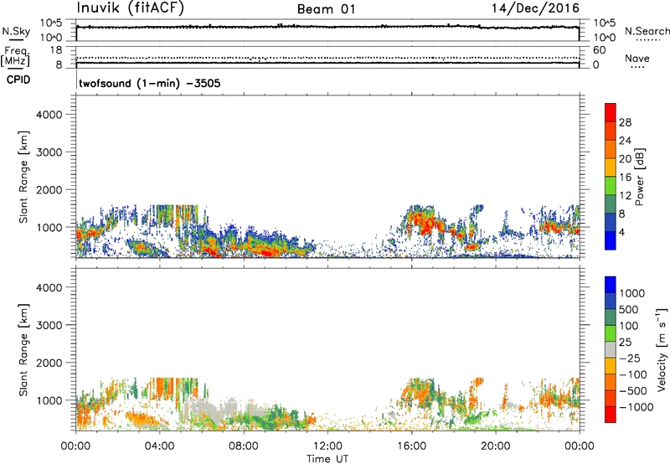Select the Beam 01 heading
Viewport: 670px width, 464px height.
point(327,9)
